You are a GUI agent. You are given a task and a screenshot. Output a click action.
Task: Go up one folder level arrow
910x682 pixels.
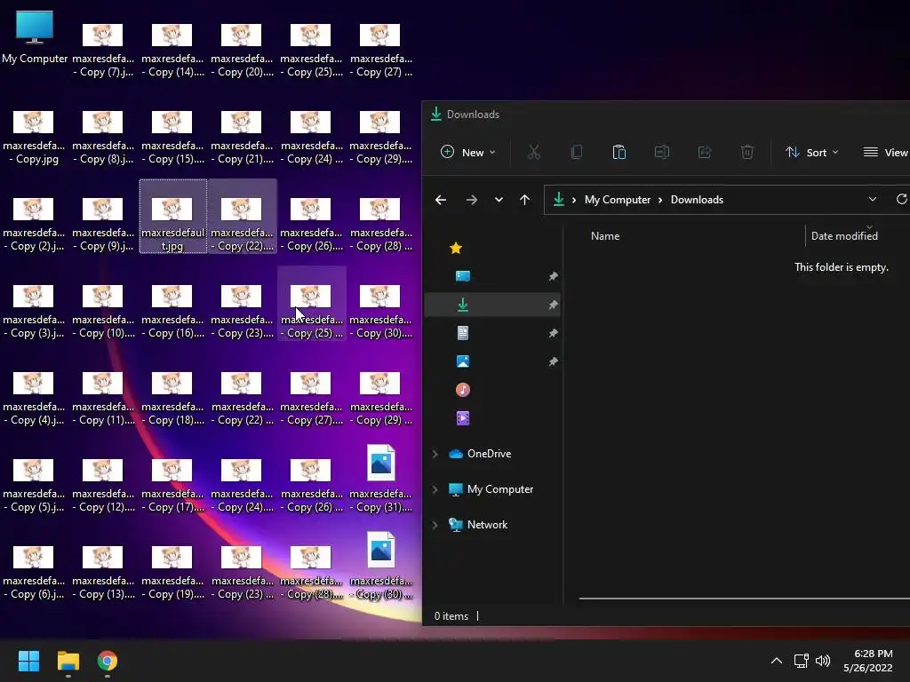pos(524,200)
